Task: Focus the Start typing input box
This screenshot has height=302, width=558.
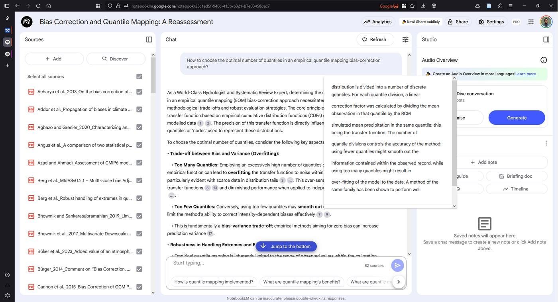Action: 265,263
